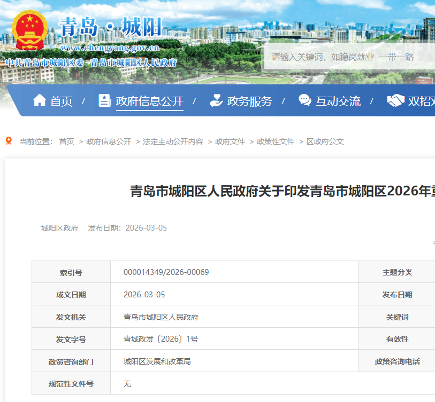The width and height of the screenshot is (435, 402).
Task: Open the 政府信息公开 navigation tab
Action: click(149, 101)
